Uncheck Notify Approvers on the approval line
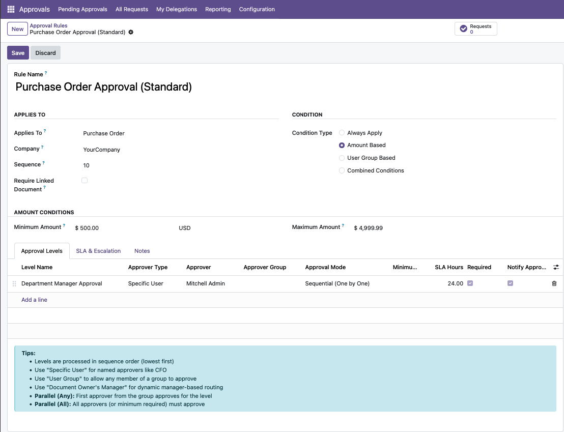The image size is (564, 432). click(x=510, y=283)
